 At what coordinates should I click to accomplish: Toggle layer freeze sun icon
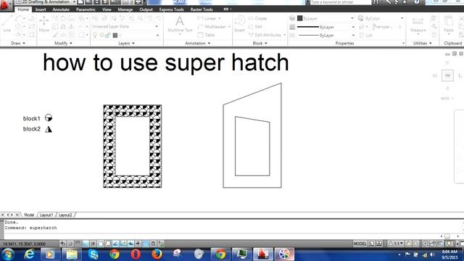pyautogui.click(x=101, y=36)
